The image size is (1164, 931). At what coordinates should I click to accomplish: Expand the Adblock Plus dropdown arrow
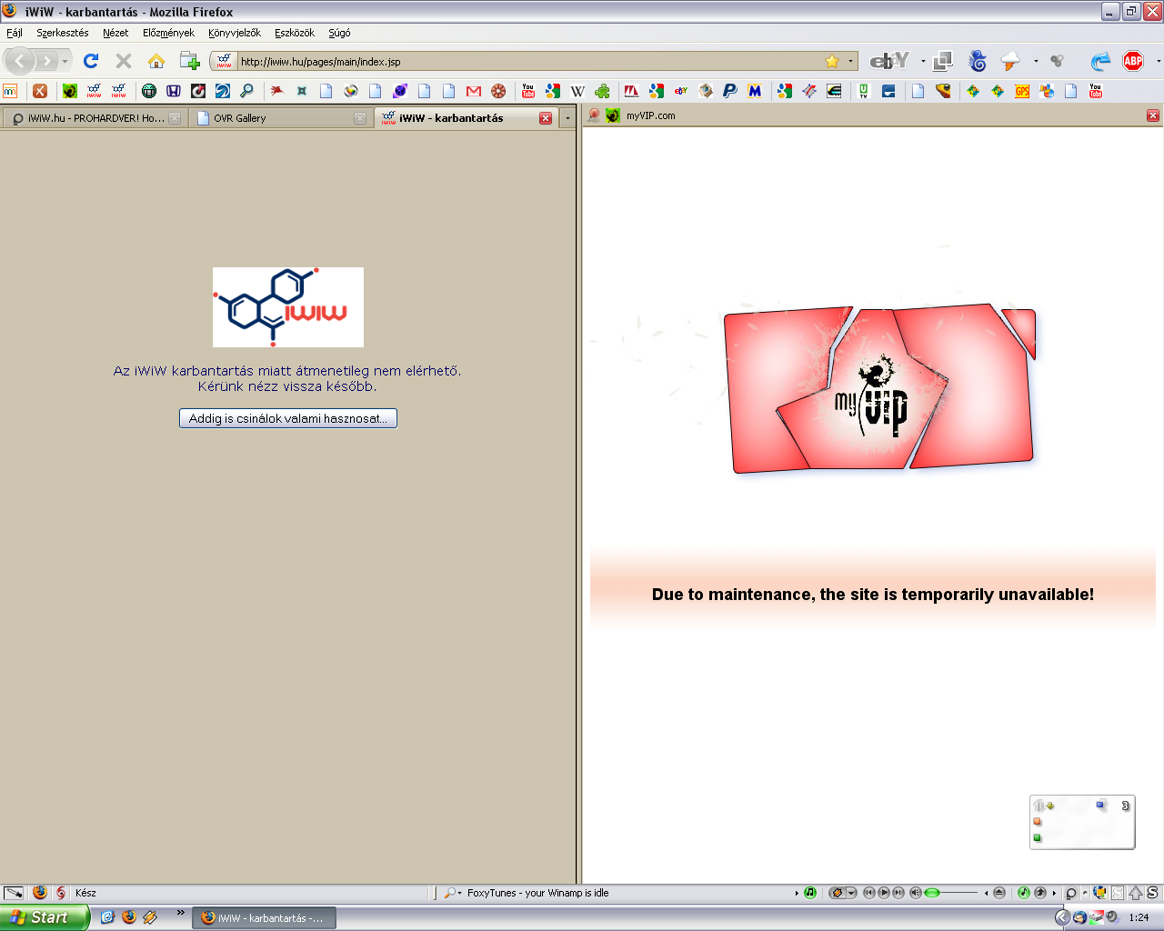[1158, 61]
